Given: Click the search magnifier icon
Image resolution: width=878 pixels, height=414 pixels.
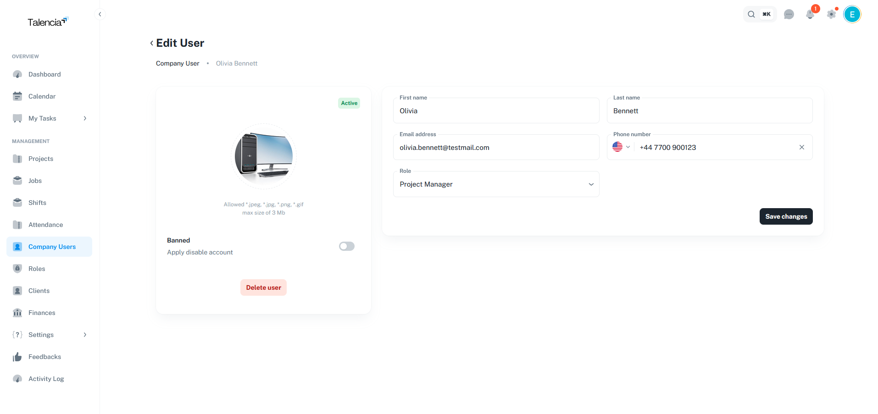Looking at the screenshot, I should [751, 14].
